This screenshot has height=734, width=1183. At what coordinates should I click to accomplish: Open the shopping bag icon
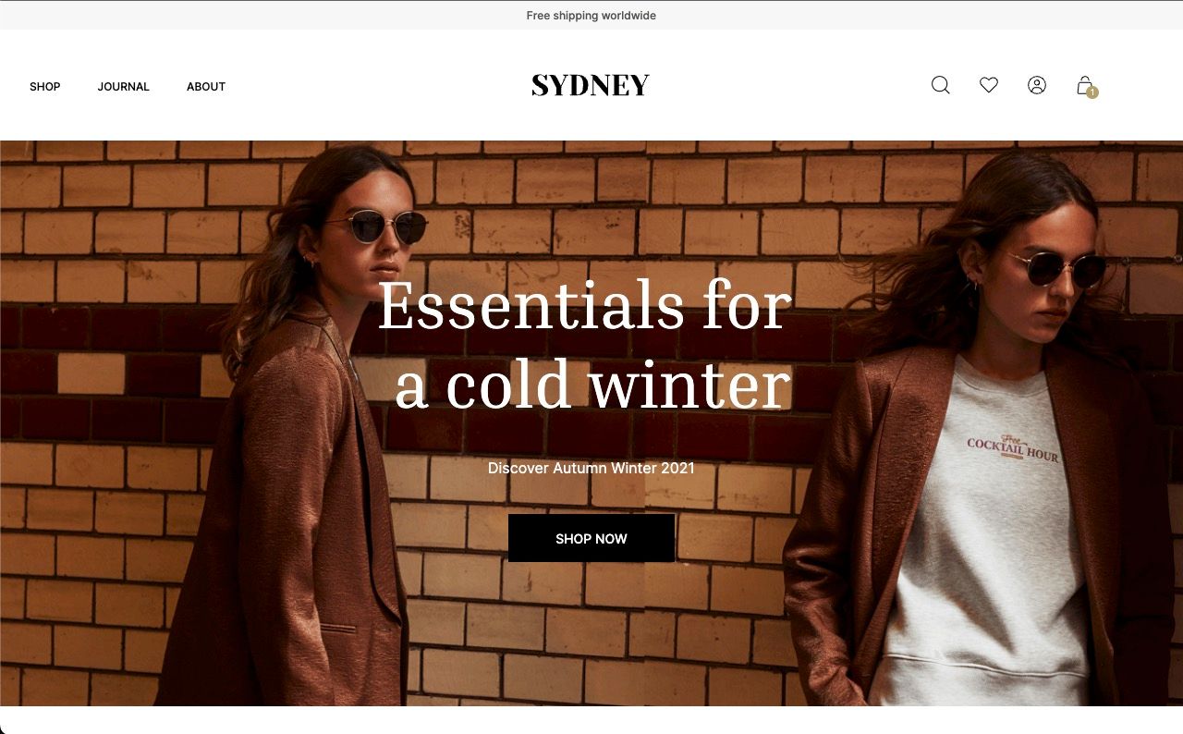tap(1085, 85)
